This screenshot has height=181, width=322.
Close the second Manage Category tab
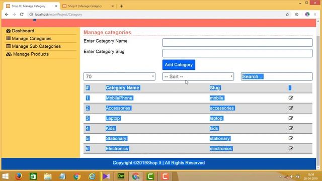pos(113,6)
